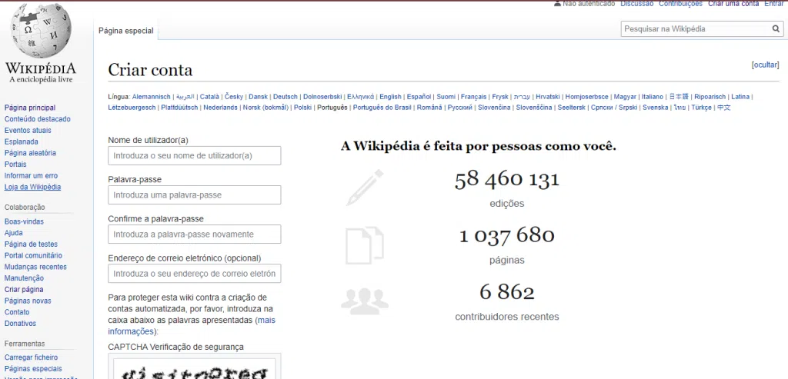Screen dimensions: 788x379
Task: Switch language to Lëtzebuergesch
Action: (x=132, y=108)
